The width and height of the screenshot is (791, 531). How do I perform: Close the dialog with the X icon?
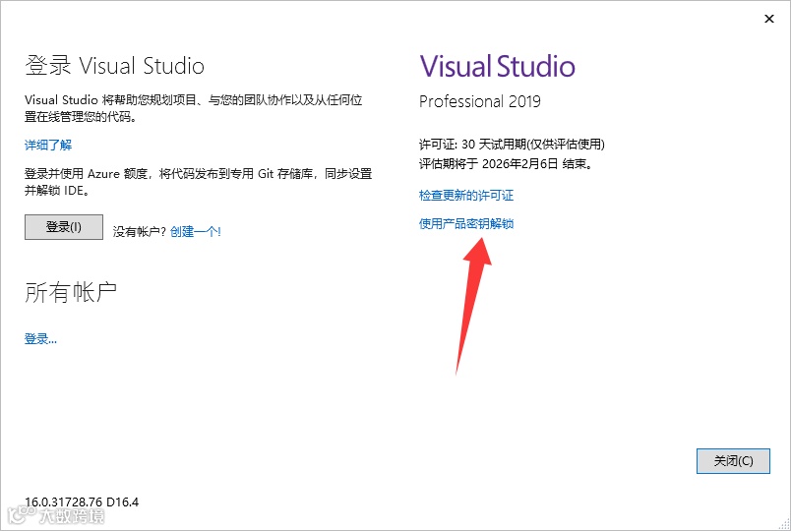(768, 19)
